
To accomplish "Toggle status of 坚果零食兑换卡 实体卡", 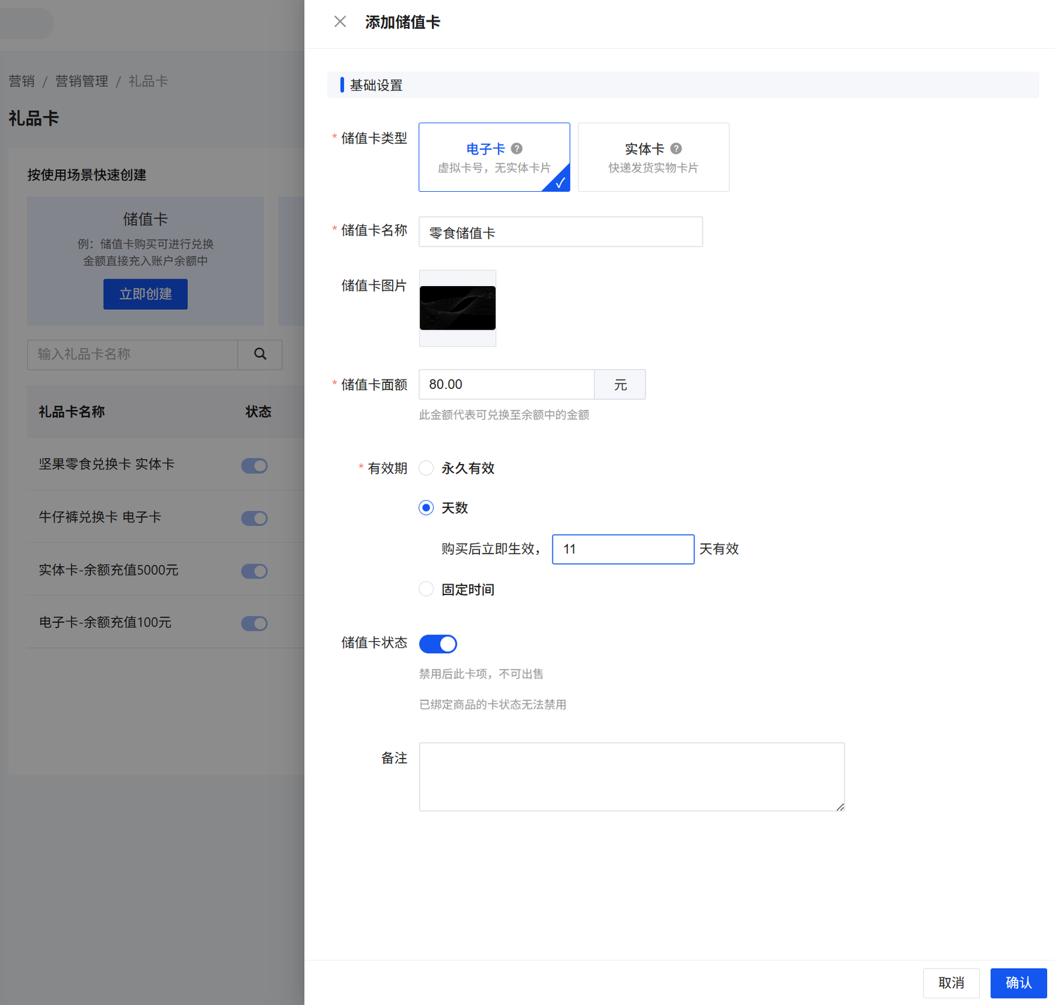I will (255, 466).
